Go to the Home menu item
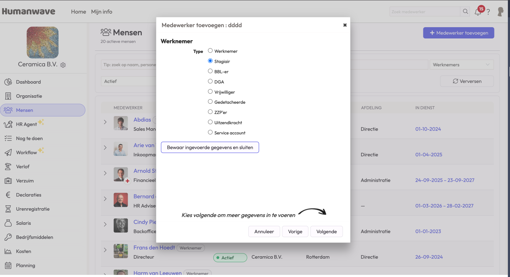Image resolution: width=510 pixels, height=277 pixels. pyautogui.click(x=79, y=12)
